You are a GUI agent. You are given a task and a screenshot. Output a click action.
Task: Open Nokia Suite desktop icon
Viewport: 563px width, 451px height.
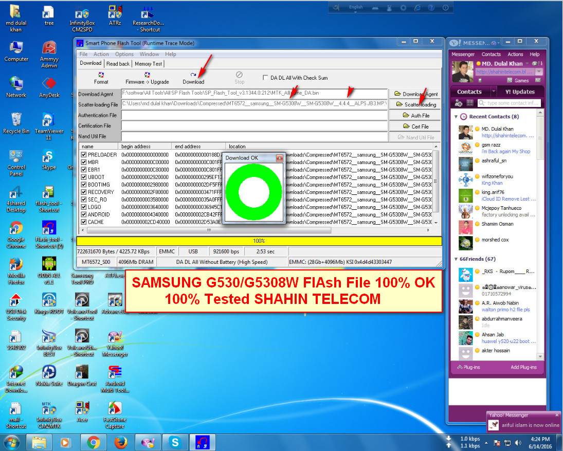(x=49, y=375)
